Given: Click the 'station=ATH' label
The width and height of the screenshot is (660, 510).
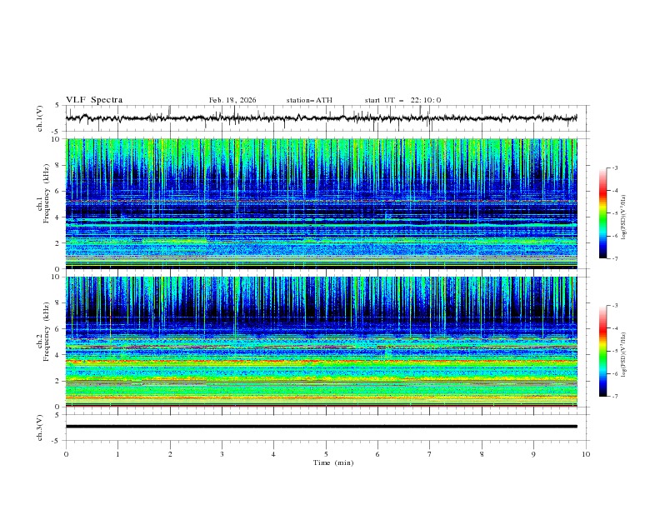Looking at the screenshot, I should click(x=309, y=100).
